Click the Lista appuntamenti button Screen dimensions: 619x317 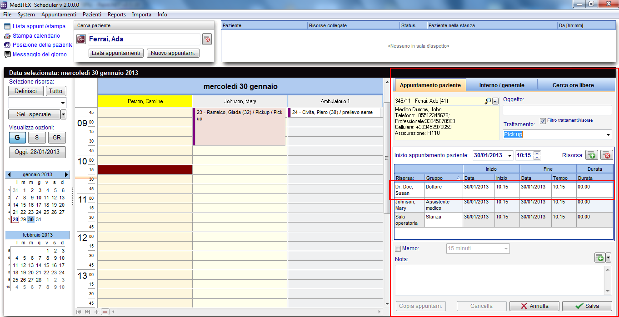(x=116, y=53)
